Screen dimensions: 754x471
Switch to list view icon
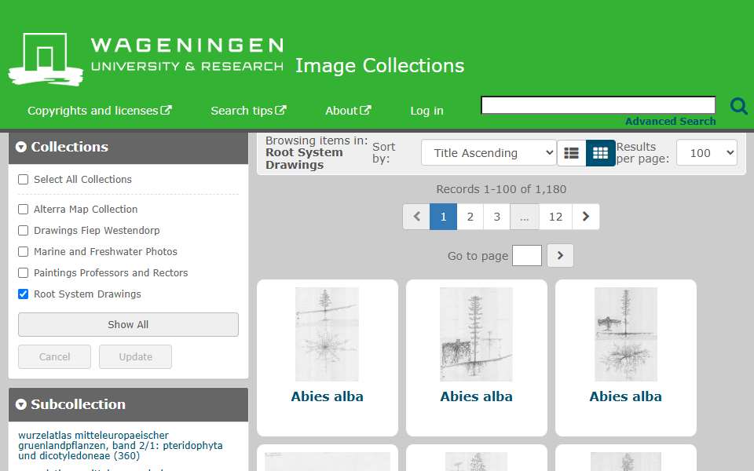(571, 153)
